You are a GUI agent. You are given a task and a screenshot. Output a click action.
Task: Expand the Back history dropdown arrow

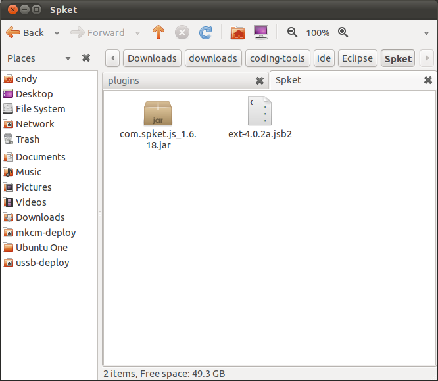coord(57,33)
